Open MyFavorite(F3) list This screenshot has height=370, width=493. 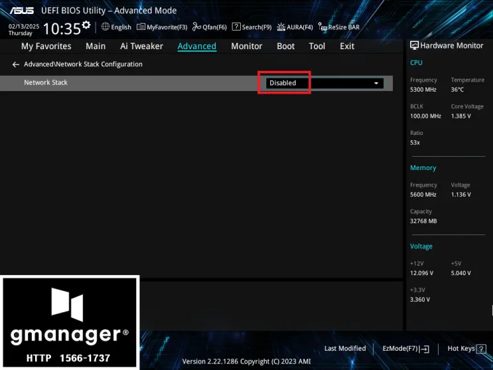click(162, 27)
